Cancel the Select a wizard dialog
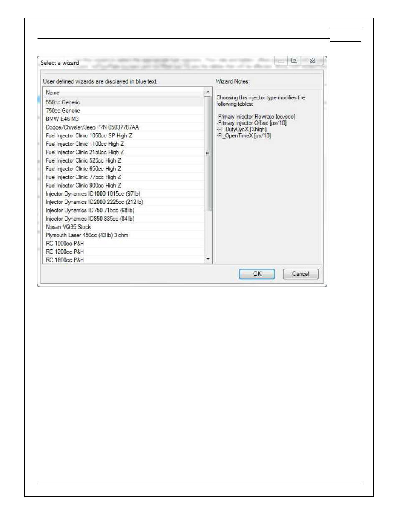The height and width of the screenshot is (516, 398). click(x=300, y=274)
